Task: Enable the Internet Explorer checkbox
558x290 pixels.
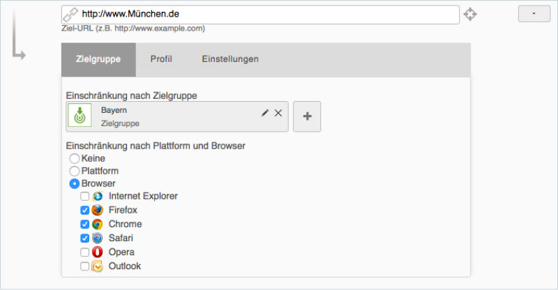Action: (84, 196)
